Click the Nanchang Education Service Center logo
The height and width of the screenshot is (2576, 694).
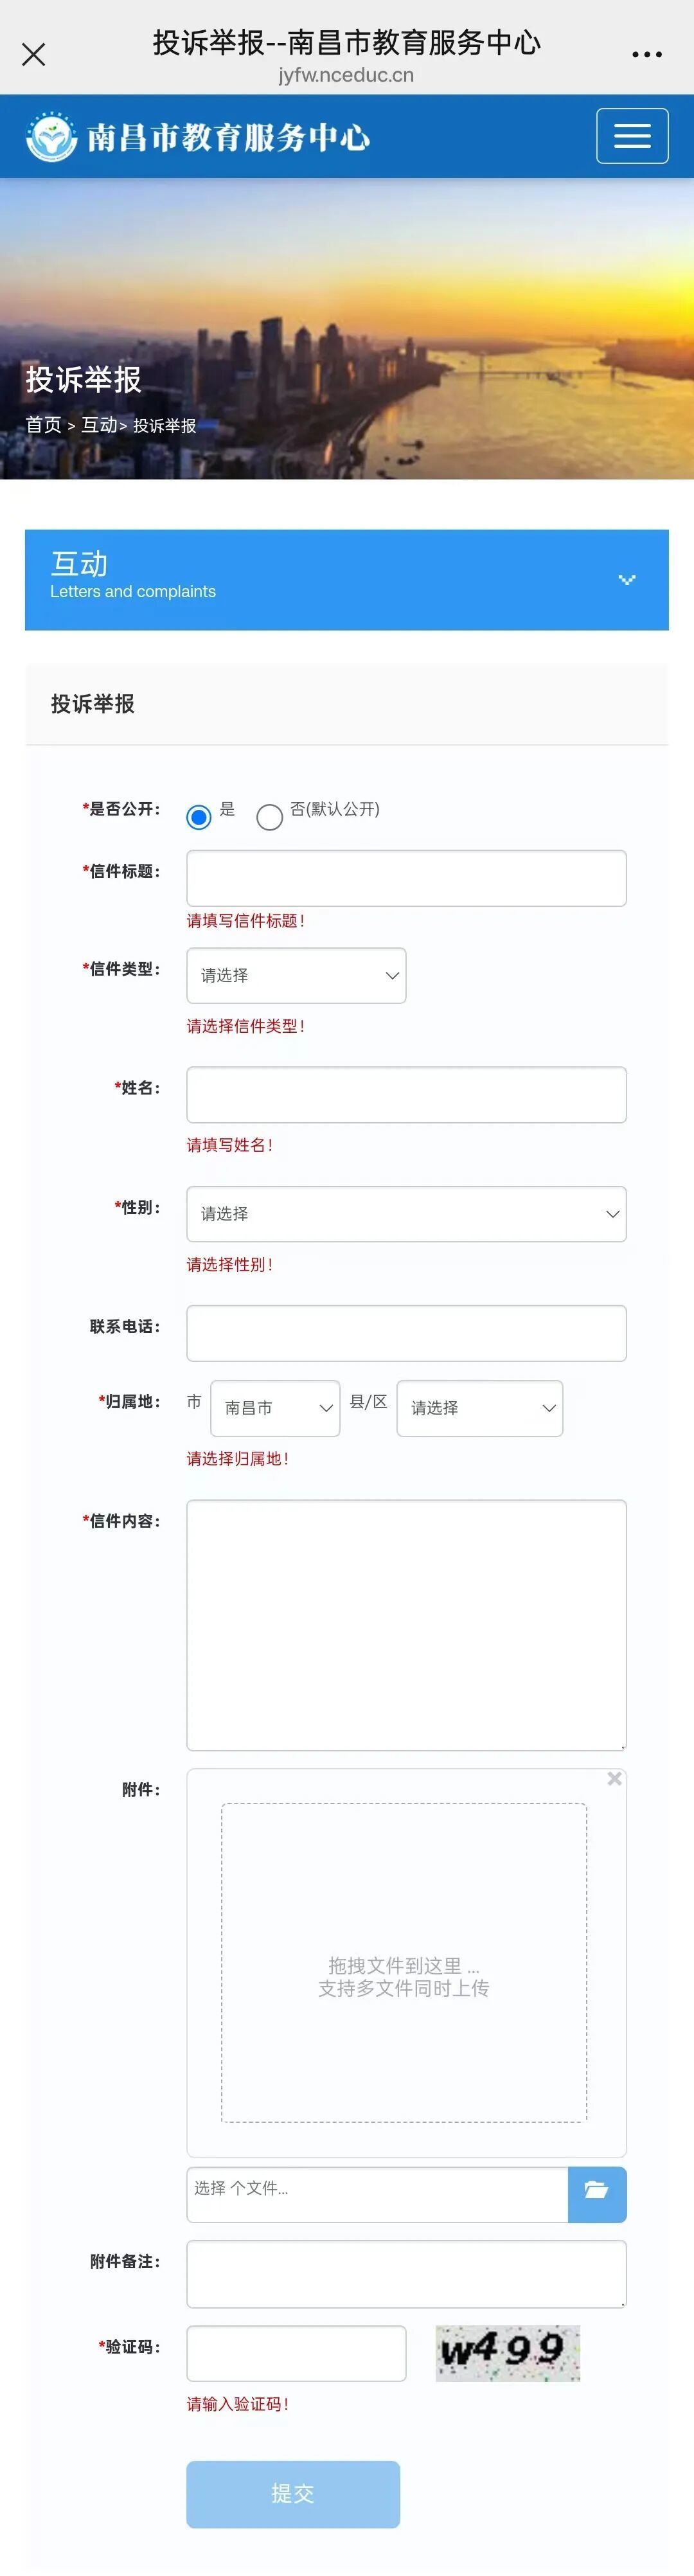[x=199, y=137]
